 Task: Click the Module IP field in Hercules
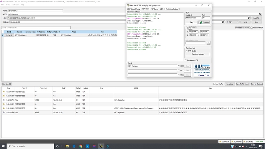click(x=193, y=18)
